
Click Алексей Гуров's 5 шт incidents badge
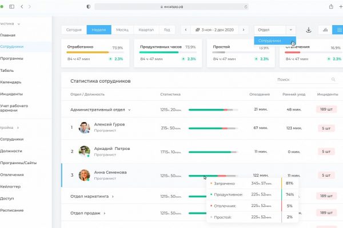(326, 128)
